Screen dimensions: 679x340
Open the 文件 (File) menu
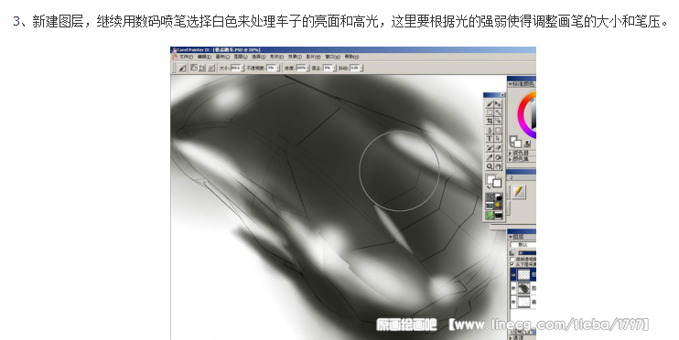[x=186, y=57]
